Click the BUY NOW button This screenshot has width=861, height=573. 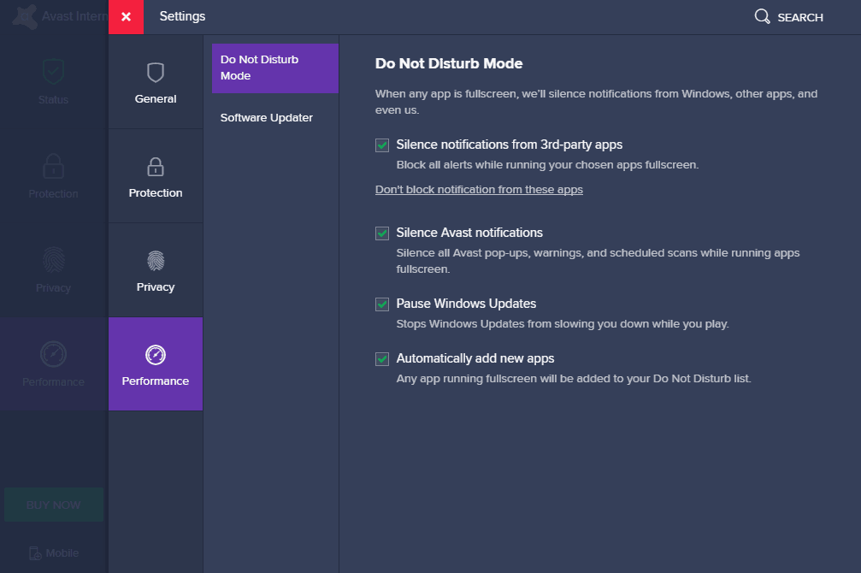[x=53, y=505]
